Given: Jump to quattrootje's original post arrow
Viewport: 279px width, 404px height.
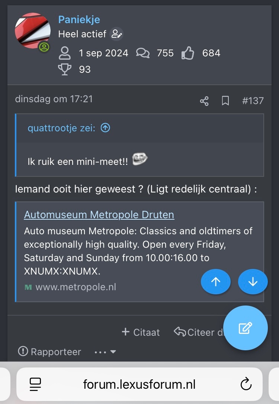Looking at the screenshot, I should coord(106,128).
